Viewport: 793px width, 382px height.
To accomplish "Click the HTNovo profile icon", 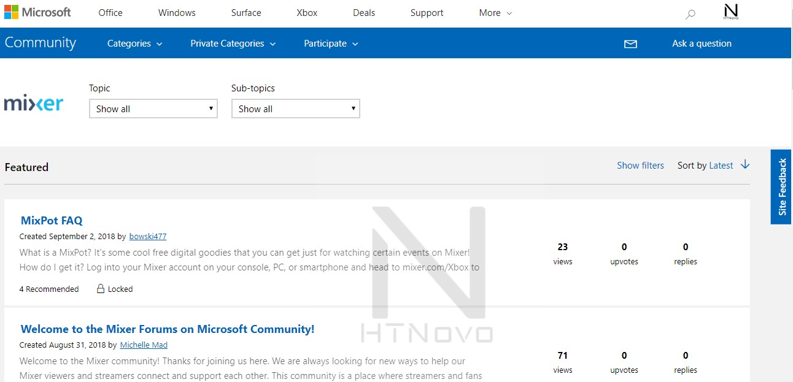I will tap(731, 12).
